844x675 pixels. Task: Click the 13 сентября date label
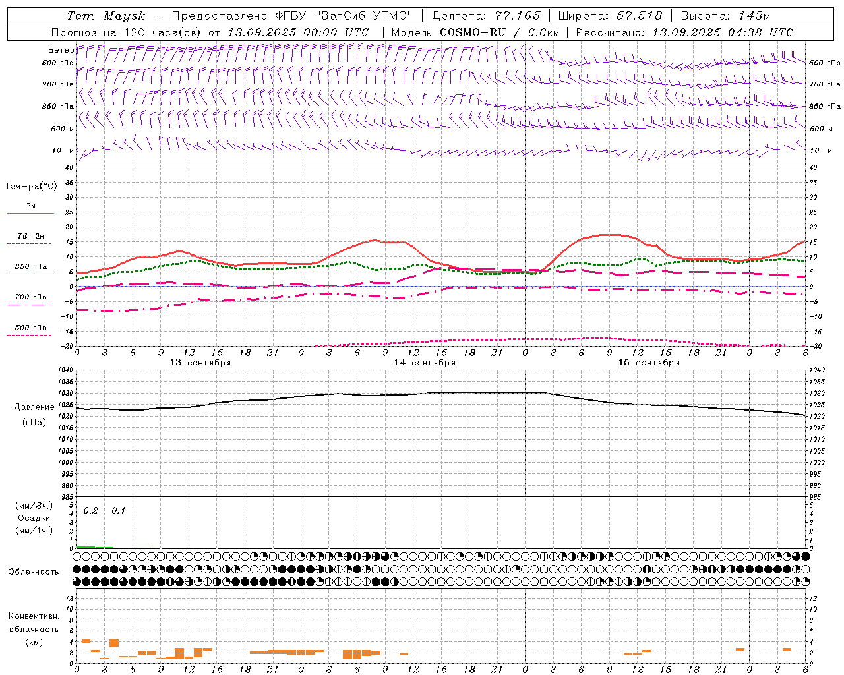[x=200, y=363]
